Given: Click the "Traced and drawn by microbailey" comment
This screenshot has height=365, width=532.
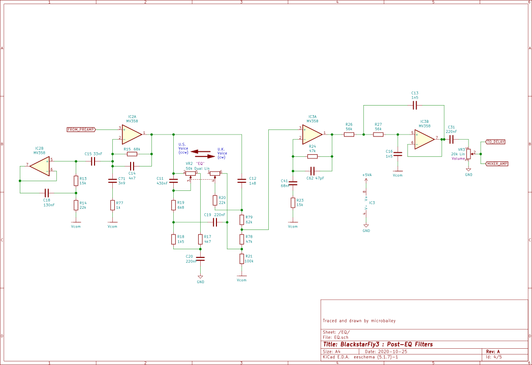Looking at the screenshot, I should click(359, 321).
